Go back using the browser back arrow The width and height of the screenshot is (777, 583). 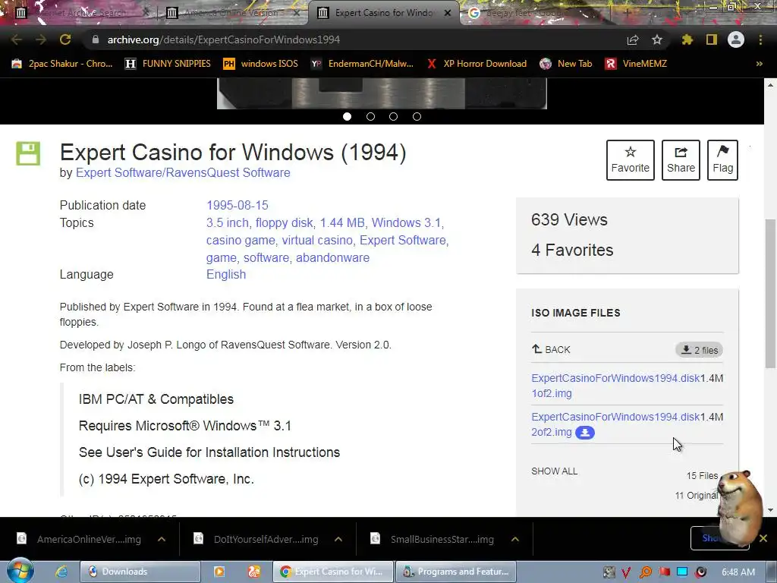click(x=17, y=39)
